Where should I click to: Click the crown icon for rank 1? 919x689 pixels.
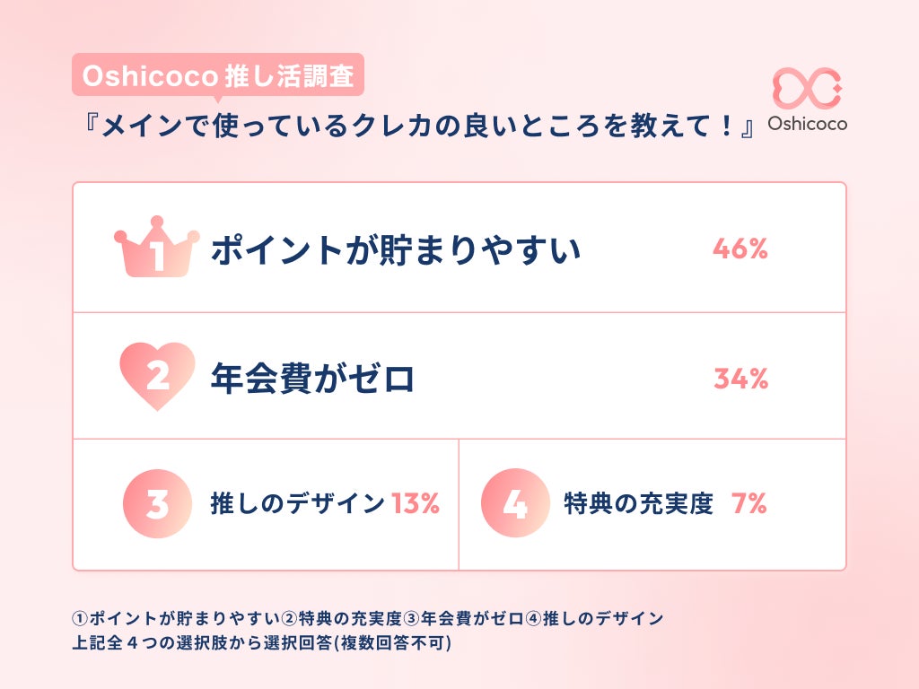point(157,248)
